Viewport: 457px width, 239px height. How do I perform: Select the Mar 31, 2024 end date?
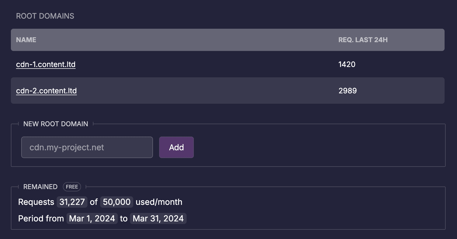[158, 219]
